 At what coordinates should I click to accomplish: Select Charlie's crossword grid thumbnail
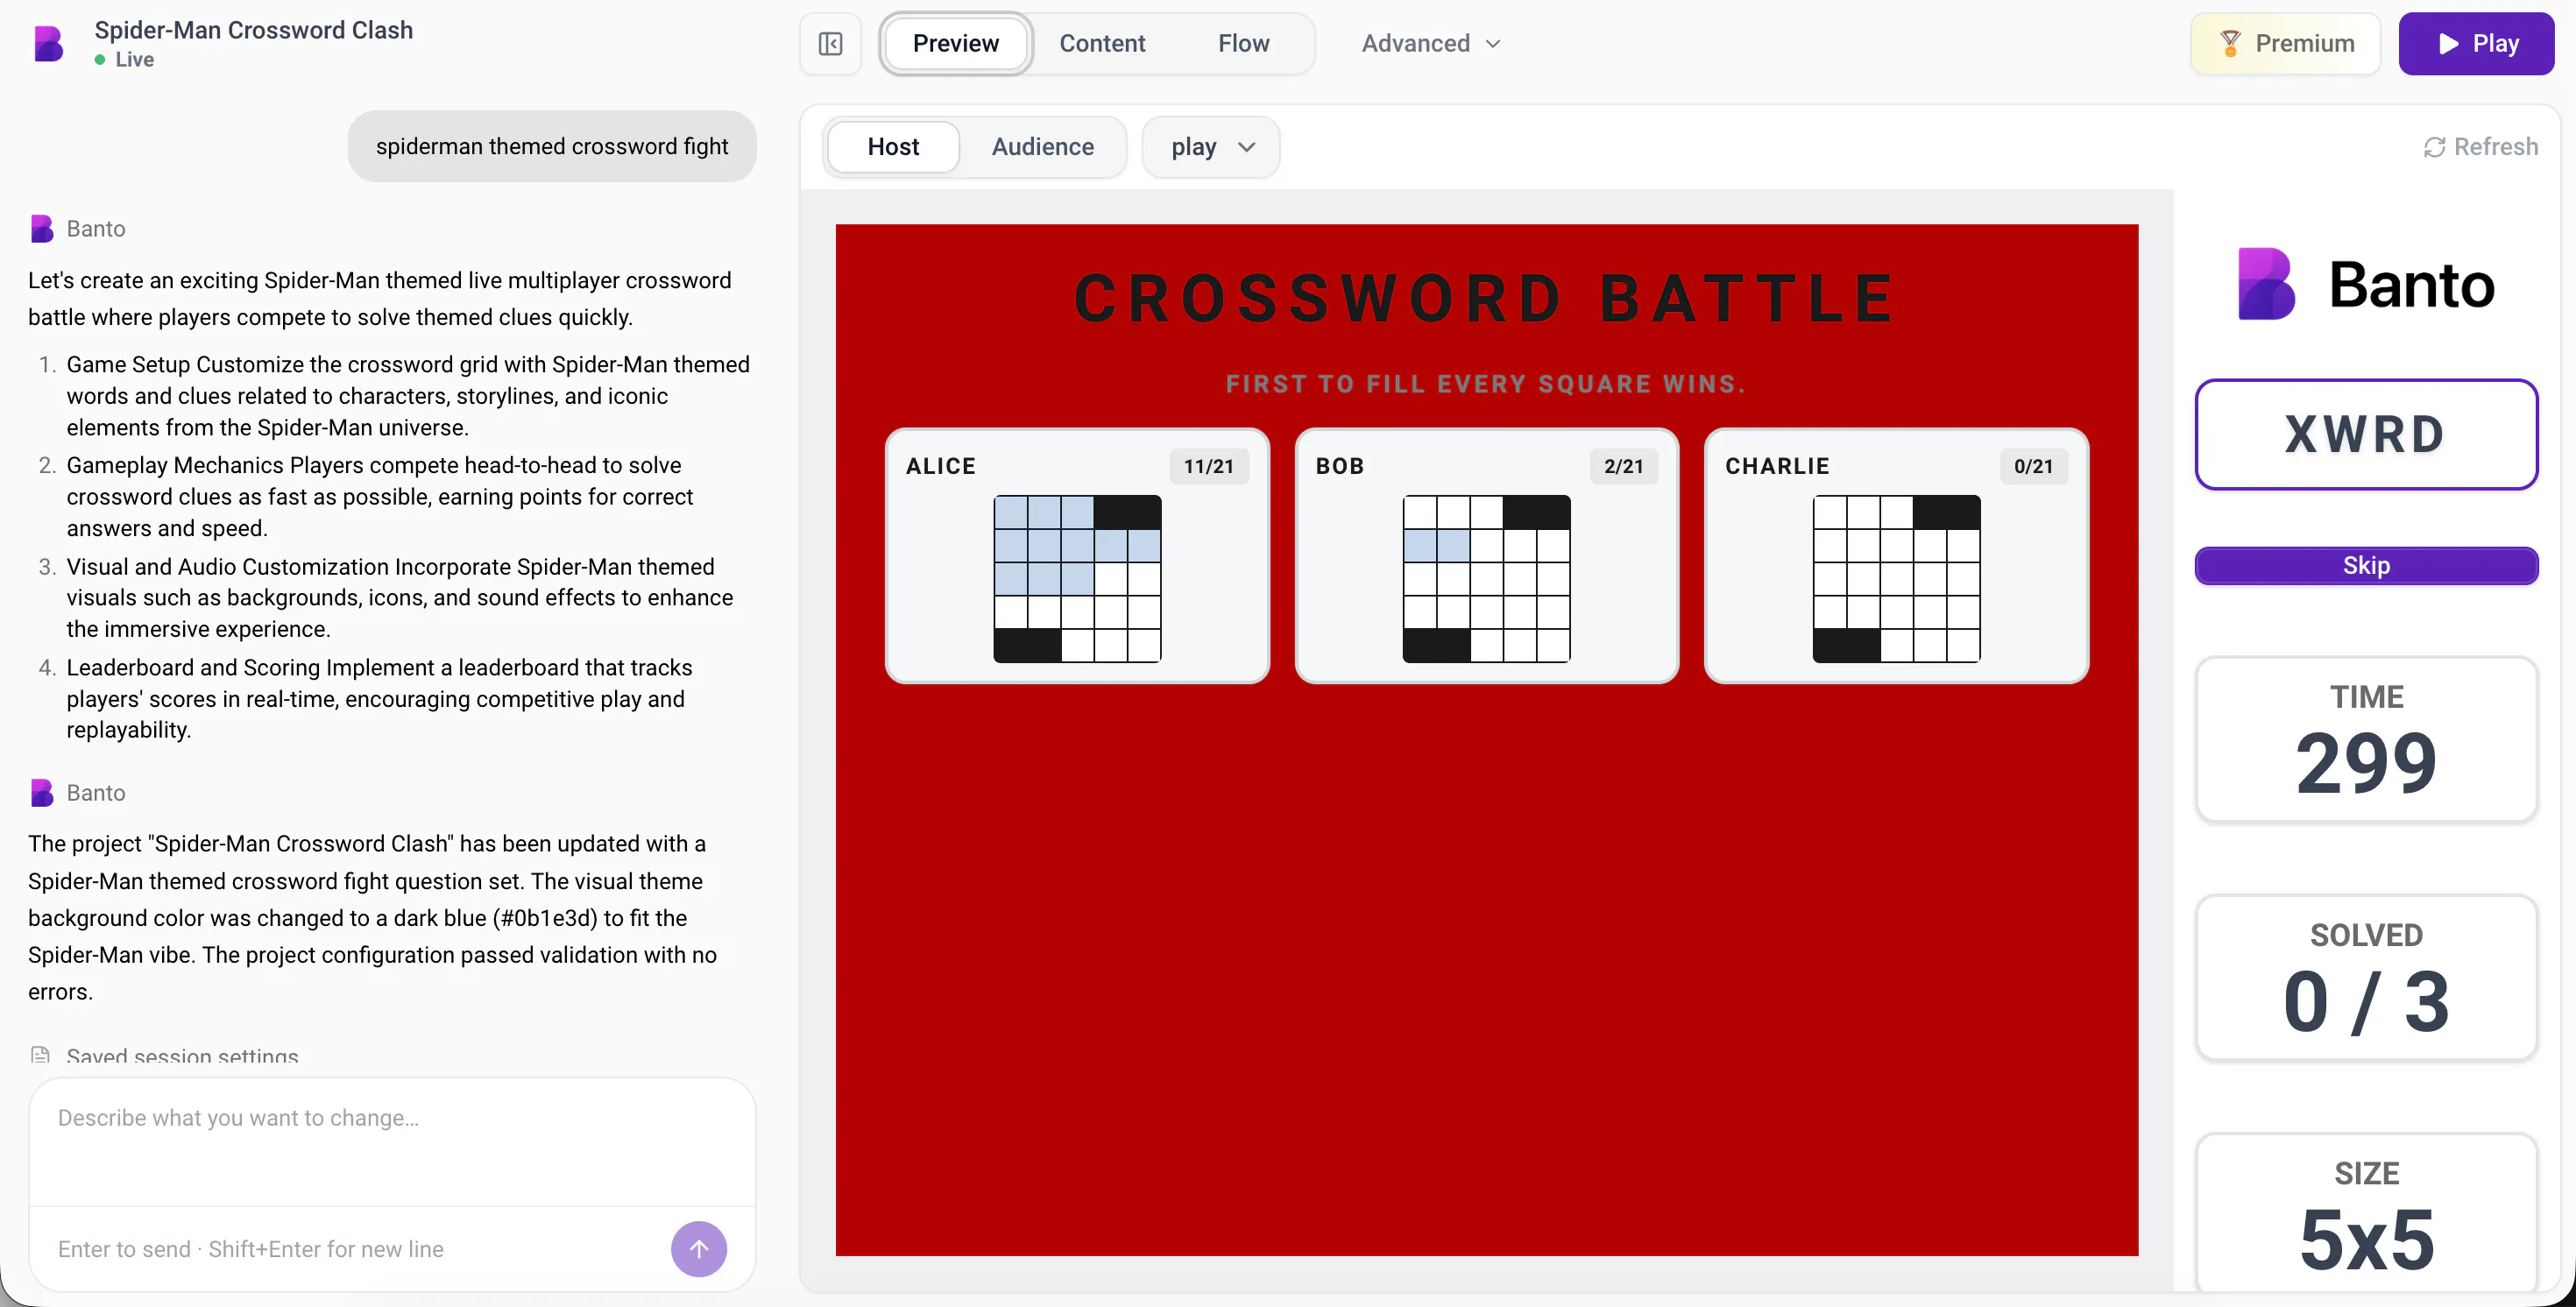[x=1896, y=578]
